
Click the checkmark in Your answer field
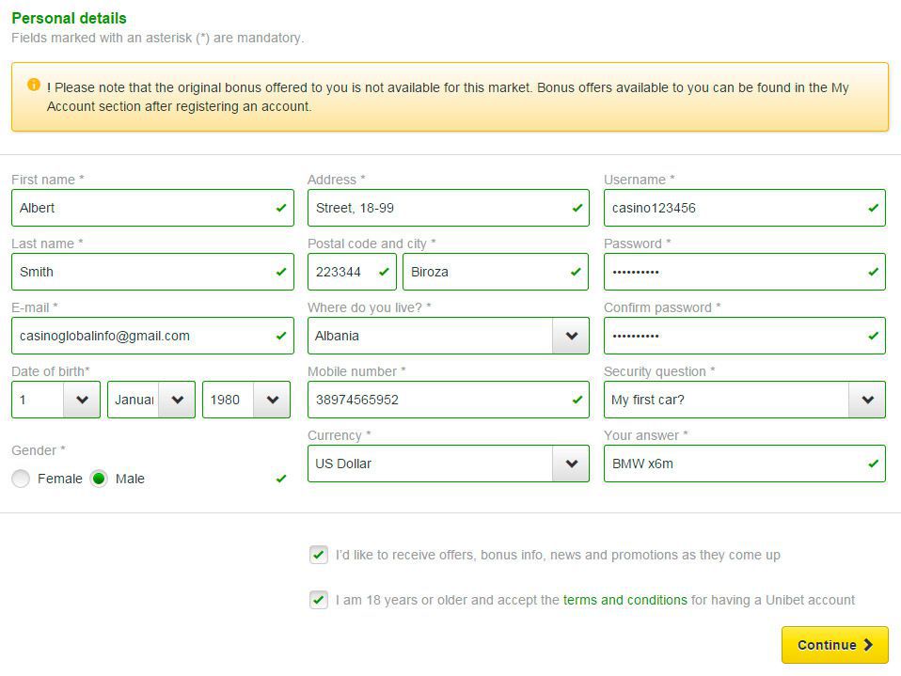pyautogui.click(x=873, y=464)
